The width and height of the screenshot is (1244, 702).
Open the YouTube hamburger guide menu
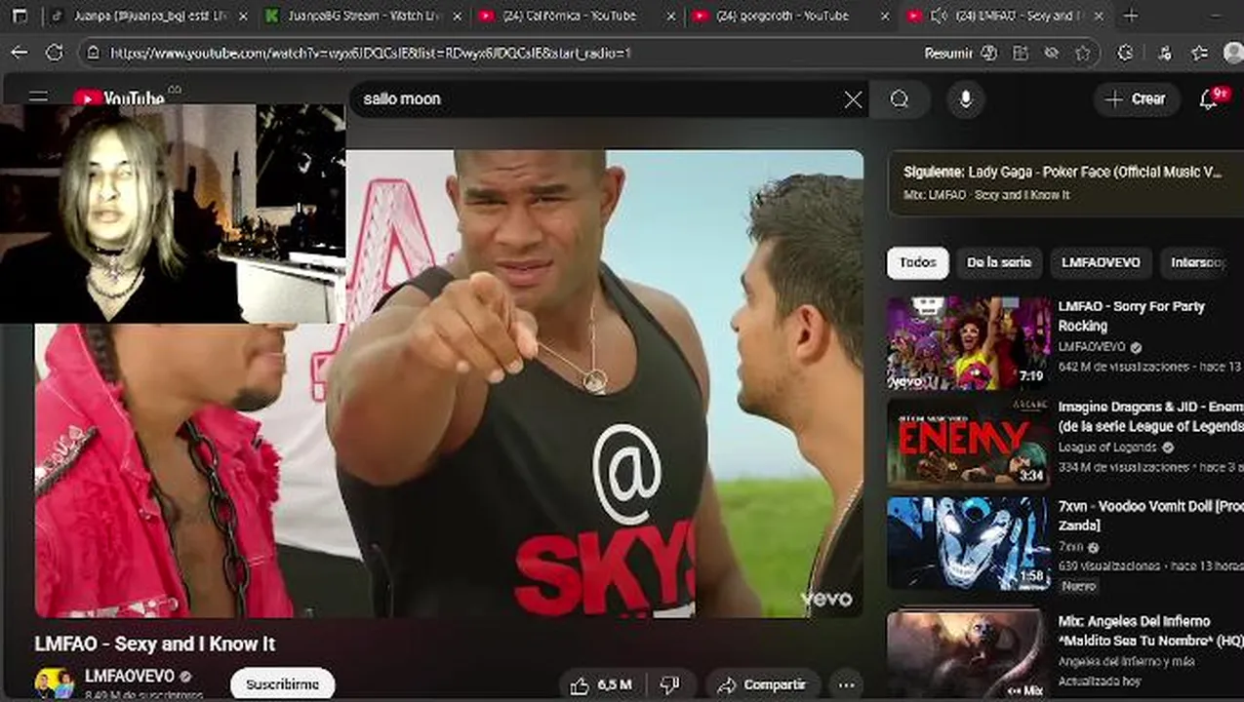38,96
